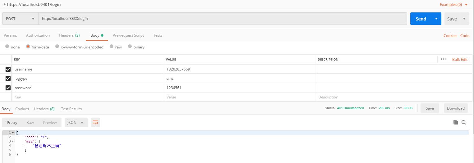This screenshot has width=474, height=163.
Task: Uncheck the logtype parameter row
Action: click(x=8, y=79)
